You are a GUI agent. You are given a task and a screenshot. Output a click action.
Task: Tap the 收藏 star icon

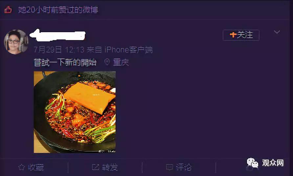point(21,167)
